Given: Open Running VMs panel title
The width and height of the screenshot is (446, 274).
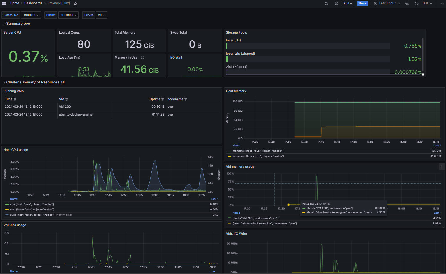Looking at the screenshot, I should pos(14,91).
